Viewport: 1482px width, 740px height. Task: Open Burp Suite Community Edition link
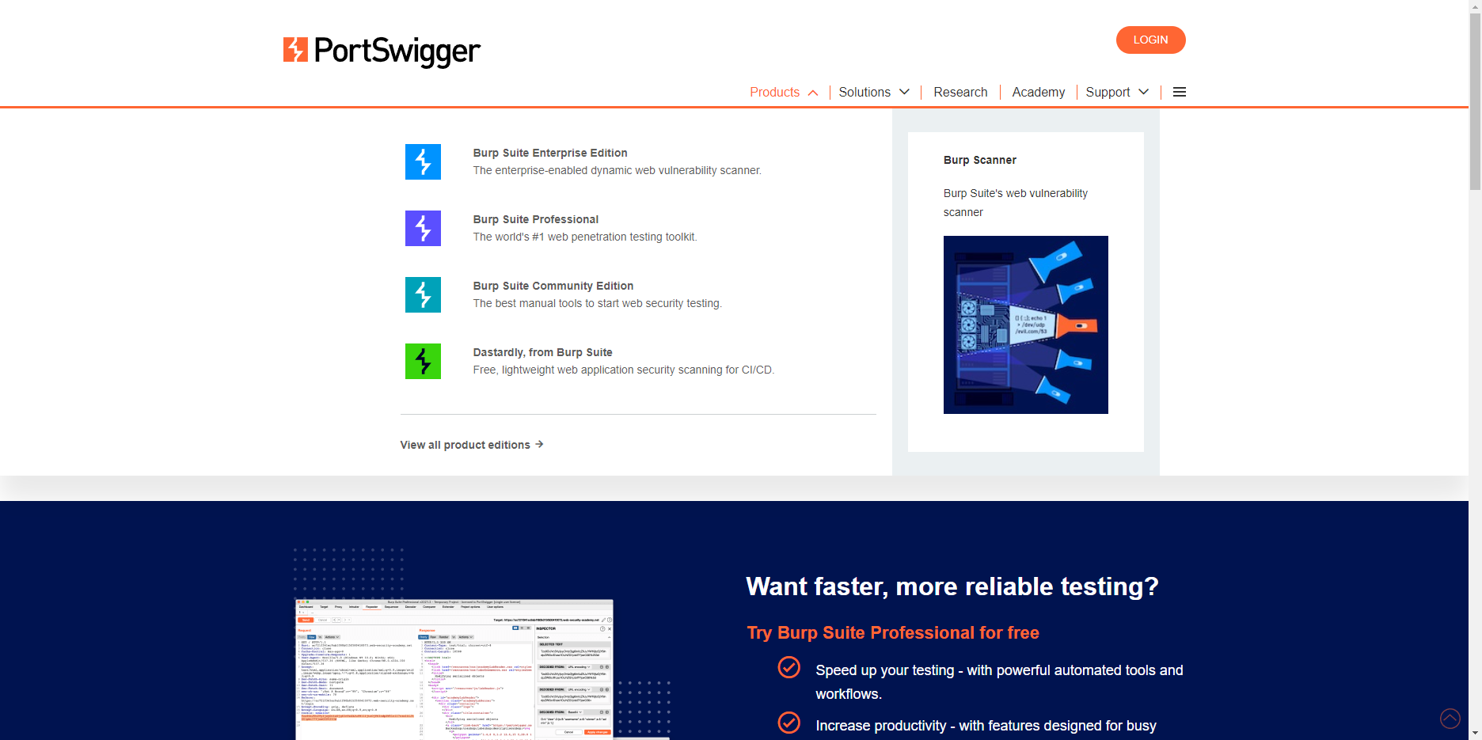coord(553,286)
